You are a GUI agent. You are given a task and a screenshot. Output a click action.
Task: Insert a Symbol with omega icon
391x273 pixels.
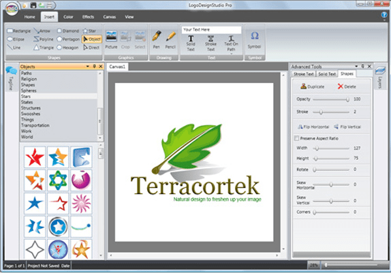point(254,40)
